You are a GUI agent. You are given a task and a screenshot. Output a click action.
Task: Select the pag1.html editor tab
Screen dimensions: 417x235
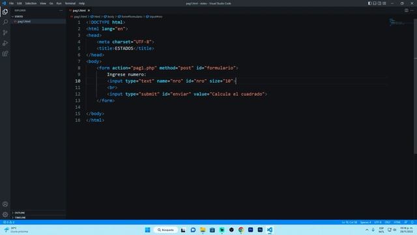click(79, 10)
